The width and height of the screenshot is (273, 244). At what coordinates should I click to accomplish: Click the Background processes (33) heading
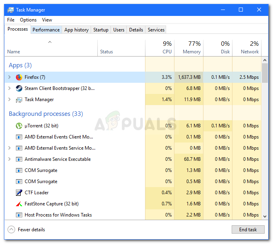tap(46, 114)
